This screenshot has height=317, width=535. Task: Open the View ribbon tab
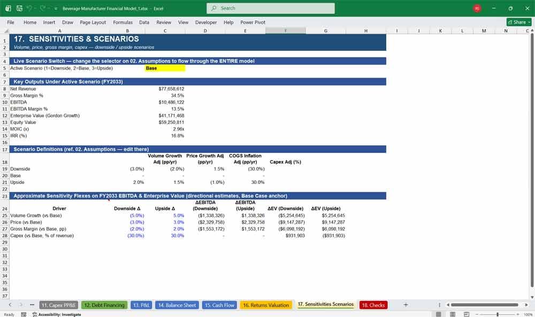pos(183,22)
